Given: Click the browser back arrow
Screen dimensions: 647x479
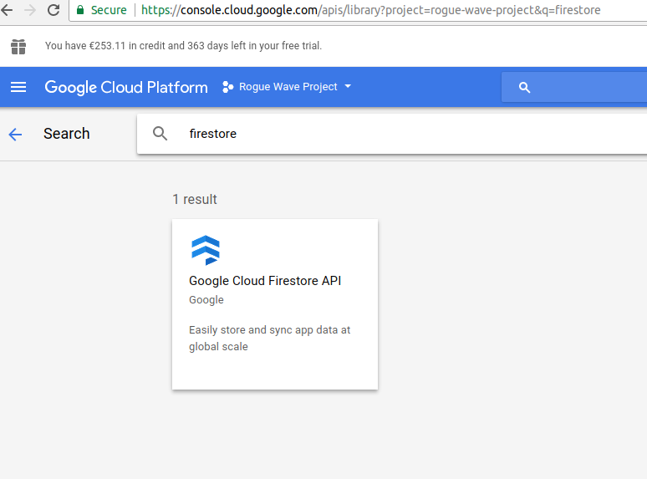Looking at the screenshot, I should pyautogui.click(x=7, y=10).
